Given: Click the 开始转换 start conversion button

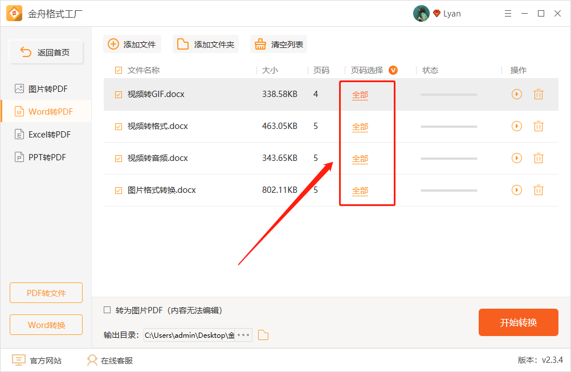Looking at the screenshot, I should pos(518,322).
